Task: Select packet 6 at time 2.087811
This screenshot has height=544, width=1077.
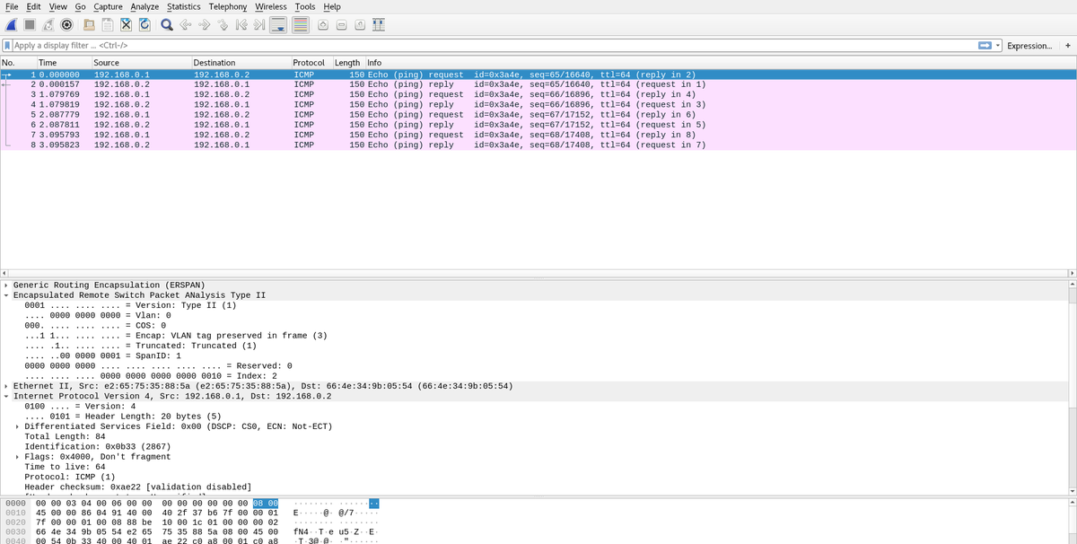Action: [x=538, y=125]
